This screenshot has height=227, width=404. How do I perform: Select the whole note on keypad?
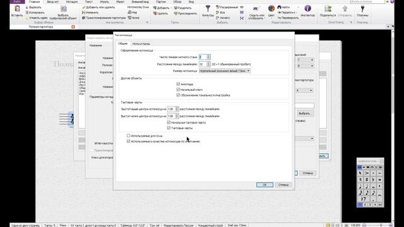pyautogui.click(x=373, y=186)
